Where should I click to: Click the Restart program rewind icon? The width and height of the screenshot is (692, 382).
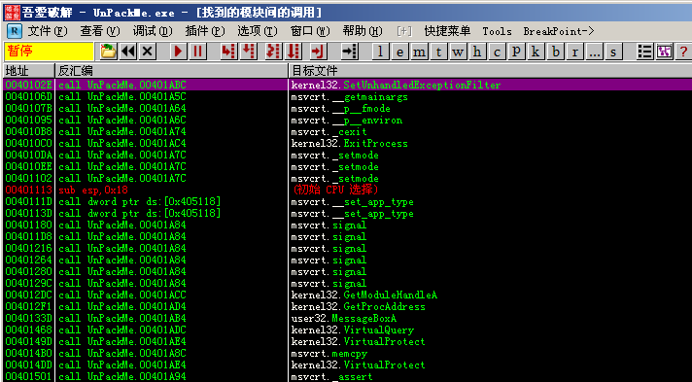[x=128, y=52]
